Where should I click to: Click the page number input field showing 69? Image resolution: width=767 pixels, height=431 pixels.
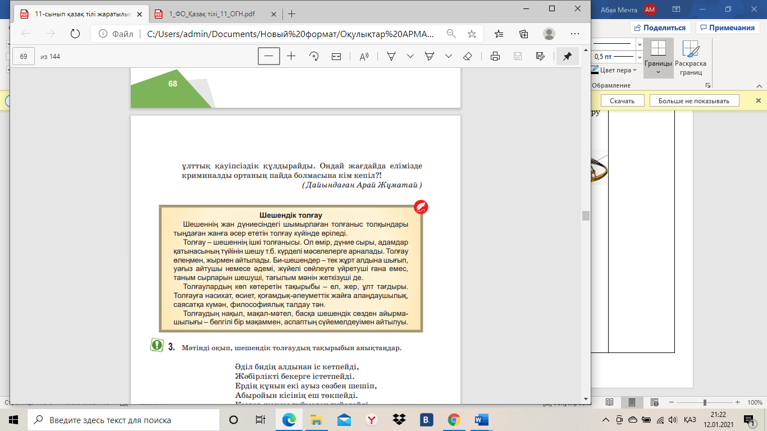tap(24, 56)
